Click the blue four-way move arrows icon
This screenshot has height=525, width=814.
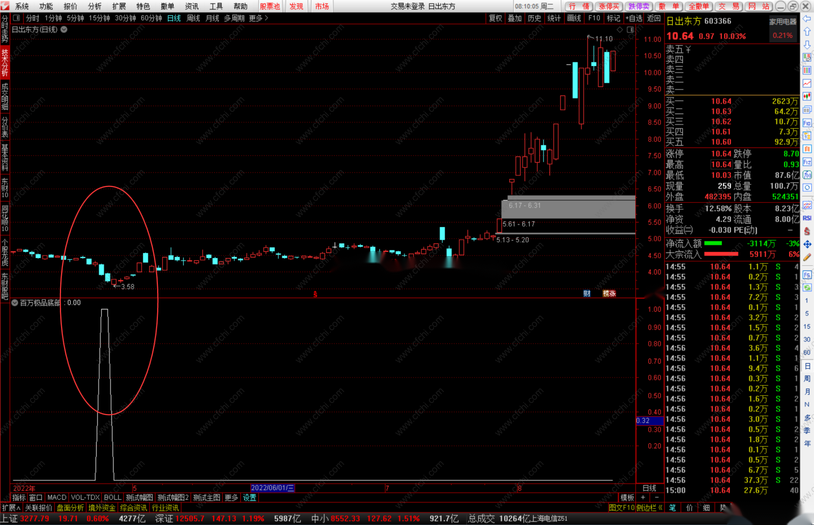[x=807, y=244]
